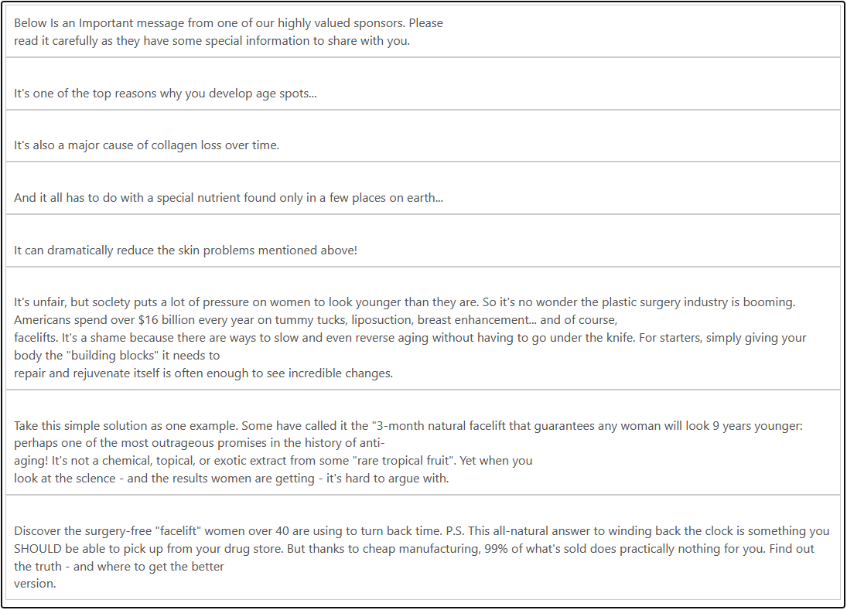Click the line "repair and rejuvenate itself"

click(203, 373)
